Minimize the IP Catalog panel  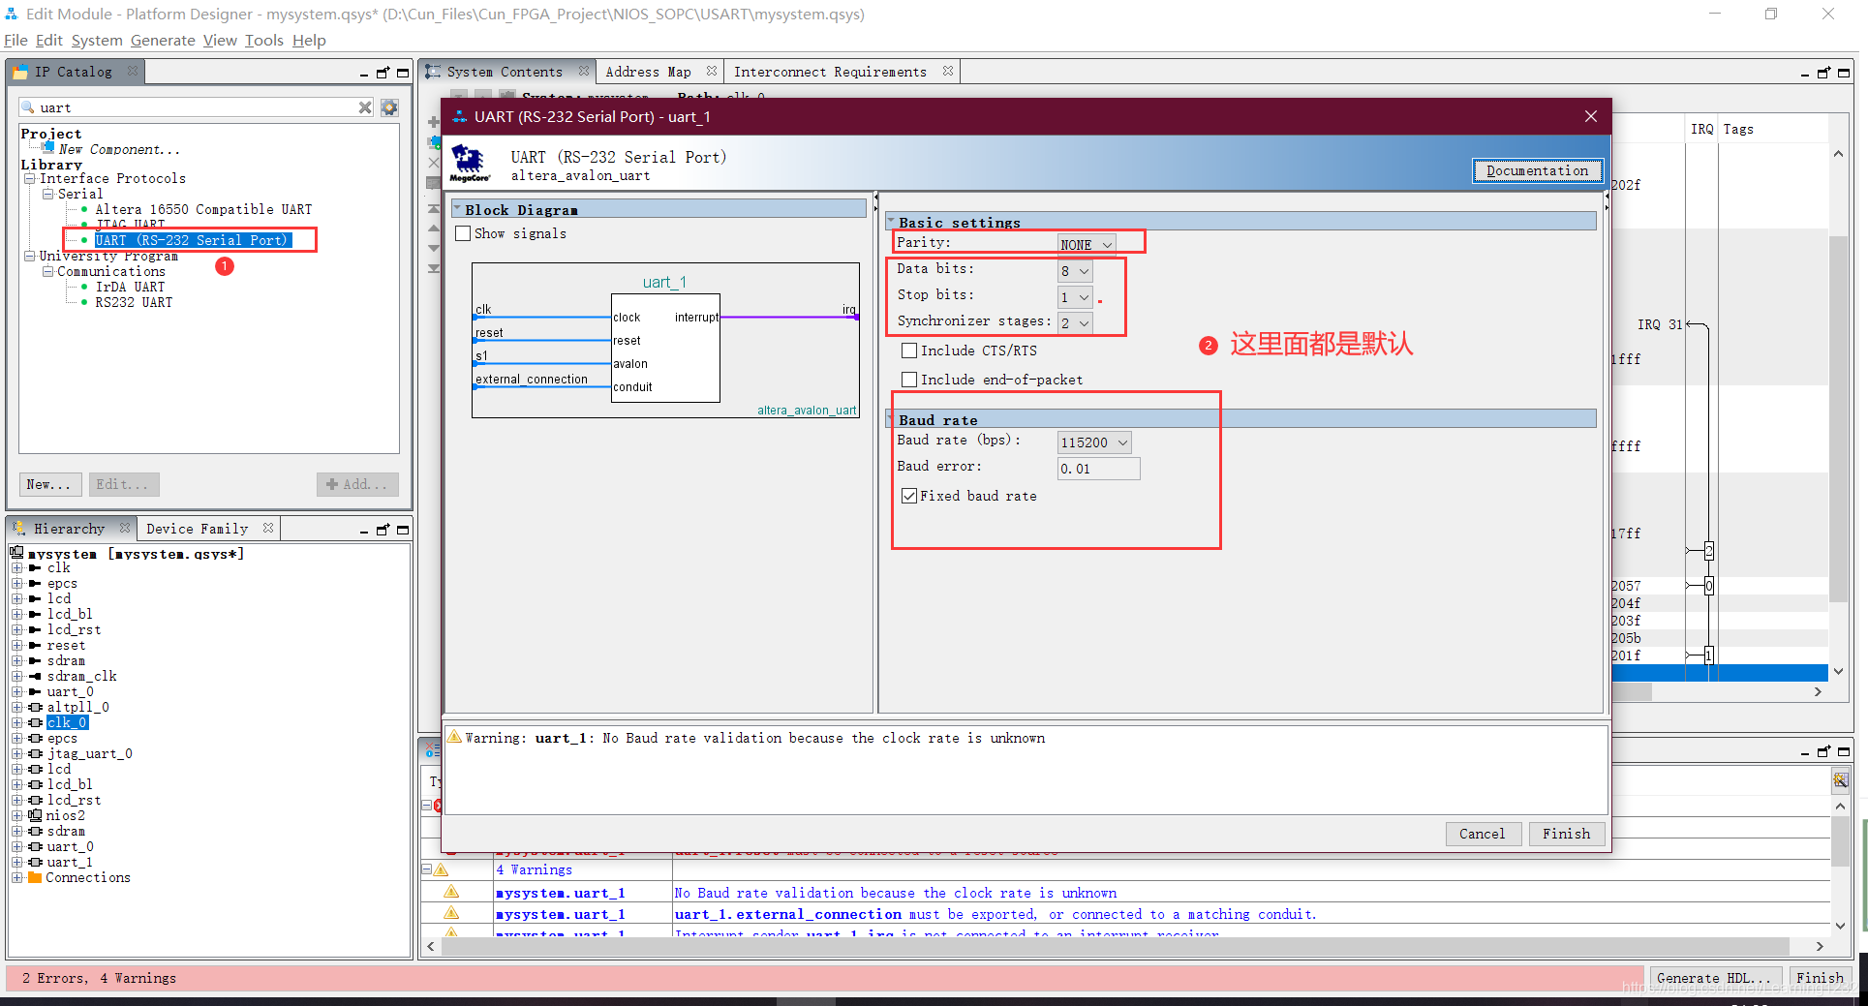[364, 74]
